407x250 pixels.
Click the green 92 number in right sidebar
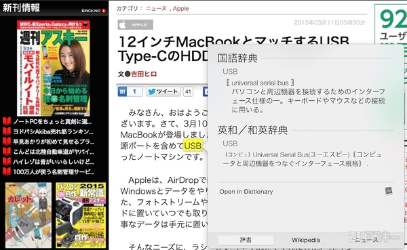pyautogui.click(x=393, y=19)
